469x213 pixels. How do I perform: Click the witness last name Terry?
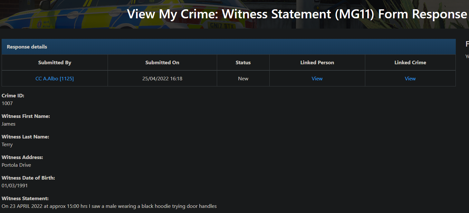[x=7, y=145]
